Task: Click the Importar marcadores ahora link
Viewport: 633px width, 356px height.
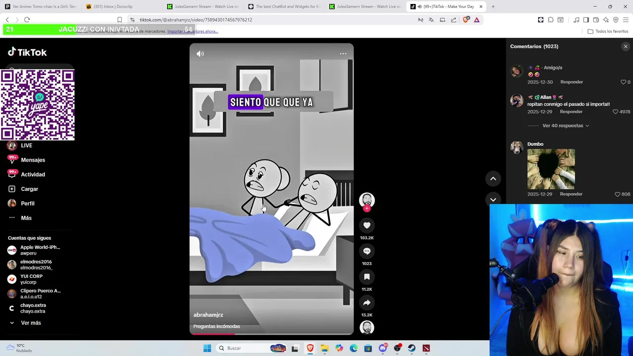Action: pos(192,31)
